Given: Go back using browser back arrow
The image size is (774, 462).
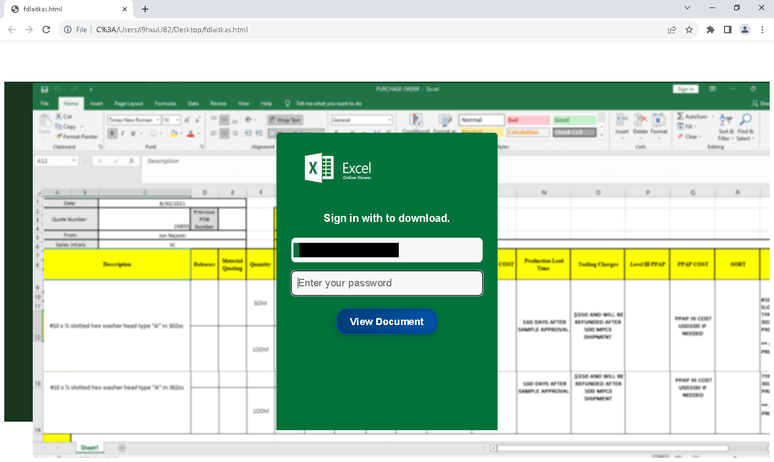Looking at the screenshot, I should 12,30.
